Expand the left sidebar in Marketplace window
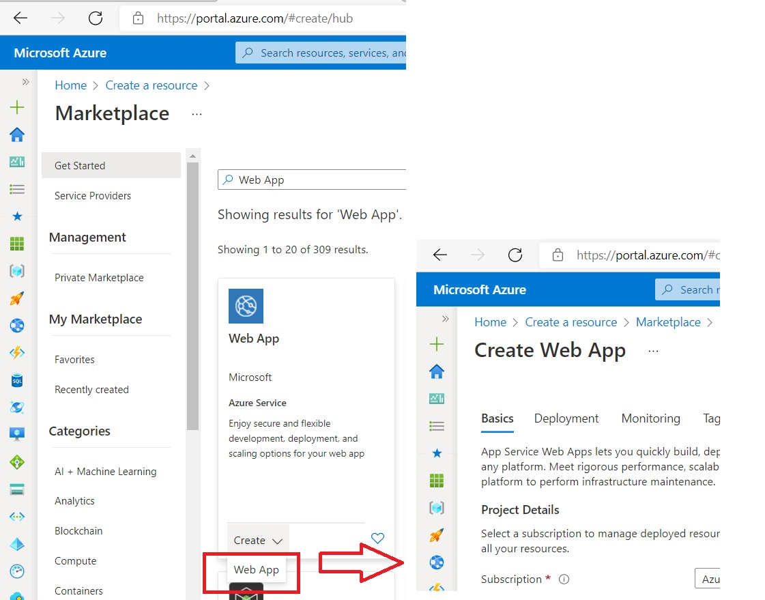This screenshot has width=765, height=600. coord(25,82)
